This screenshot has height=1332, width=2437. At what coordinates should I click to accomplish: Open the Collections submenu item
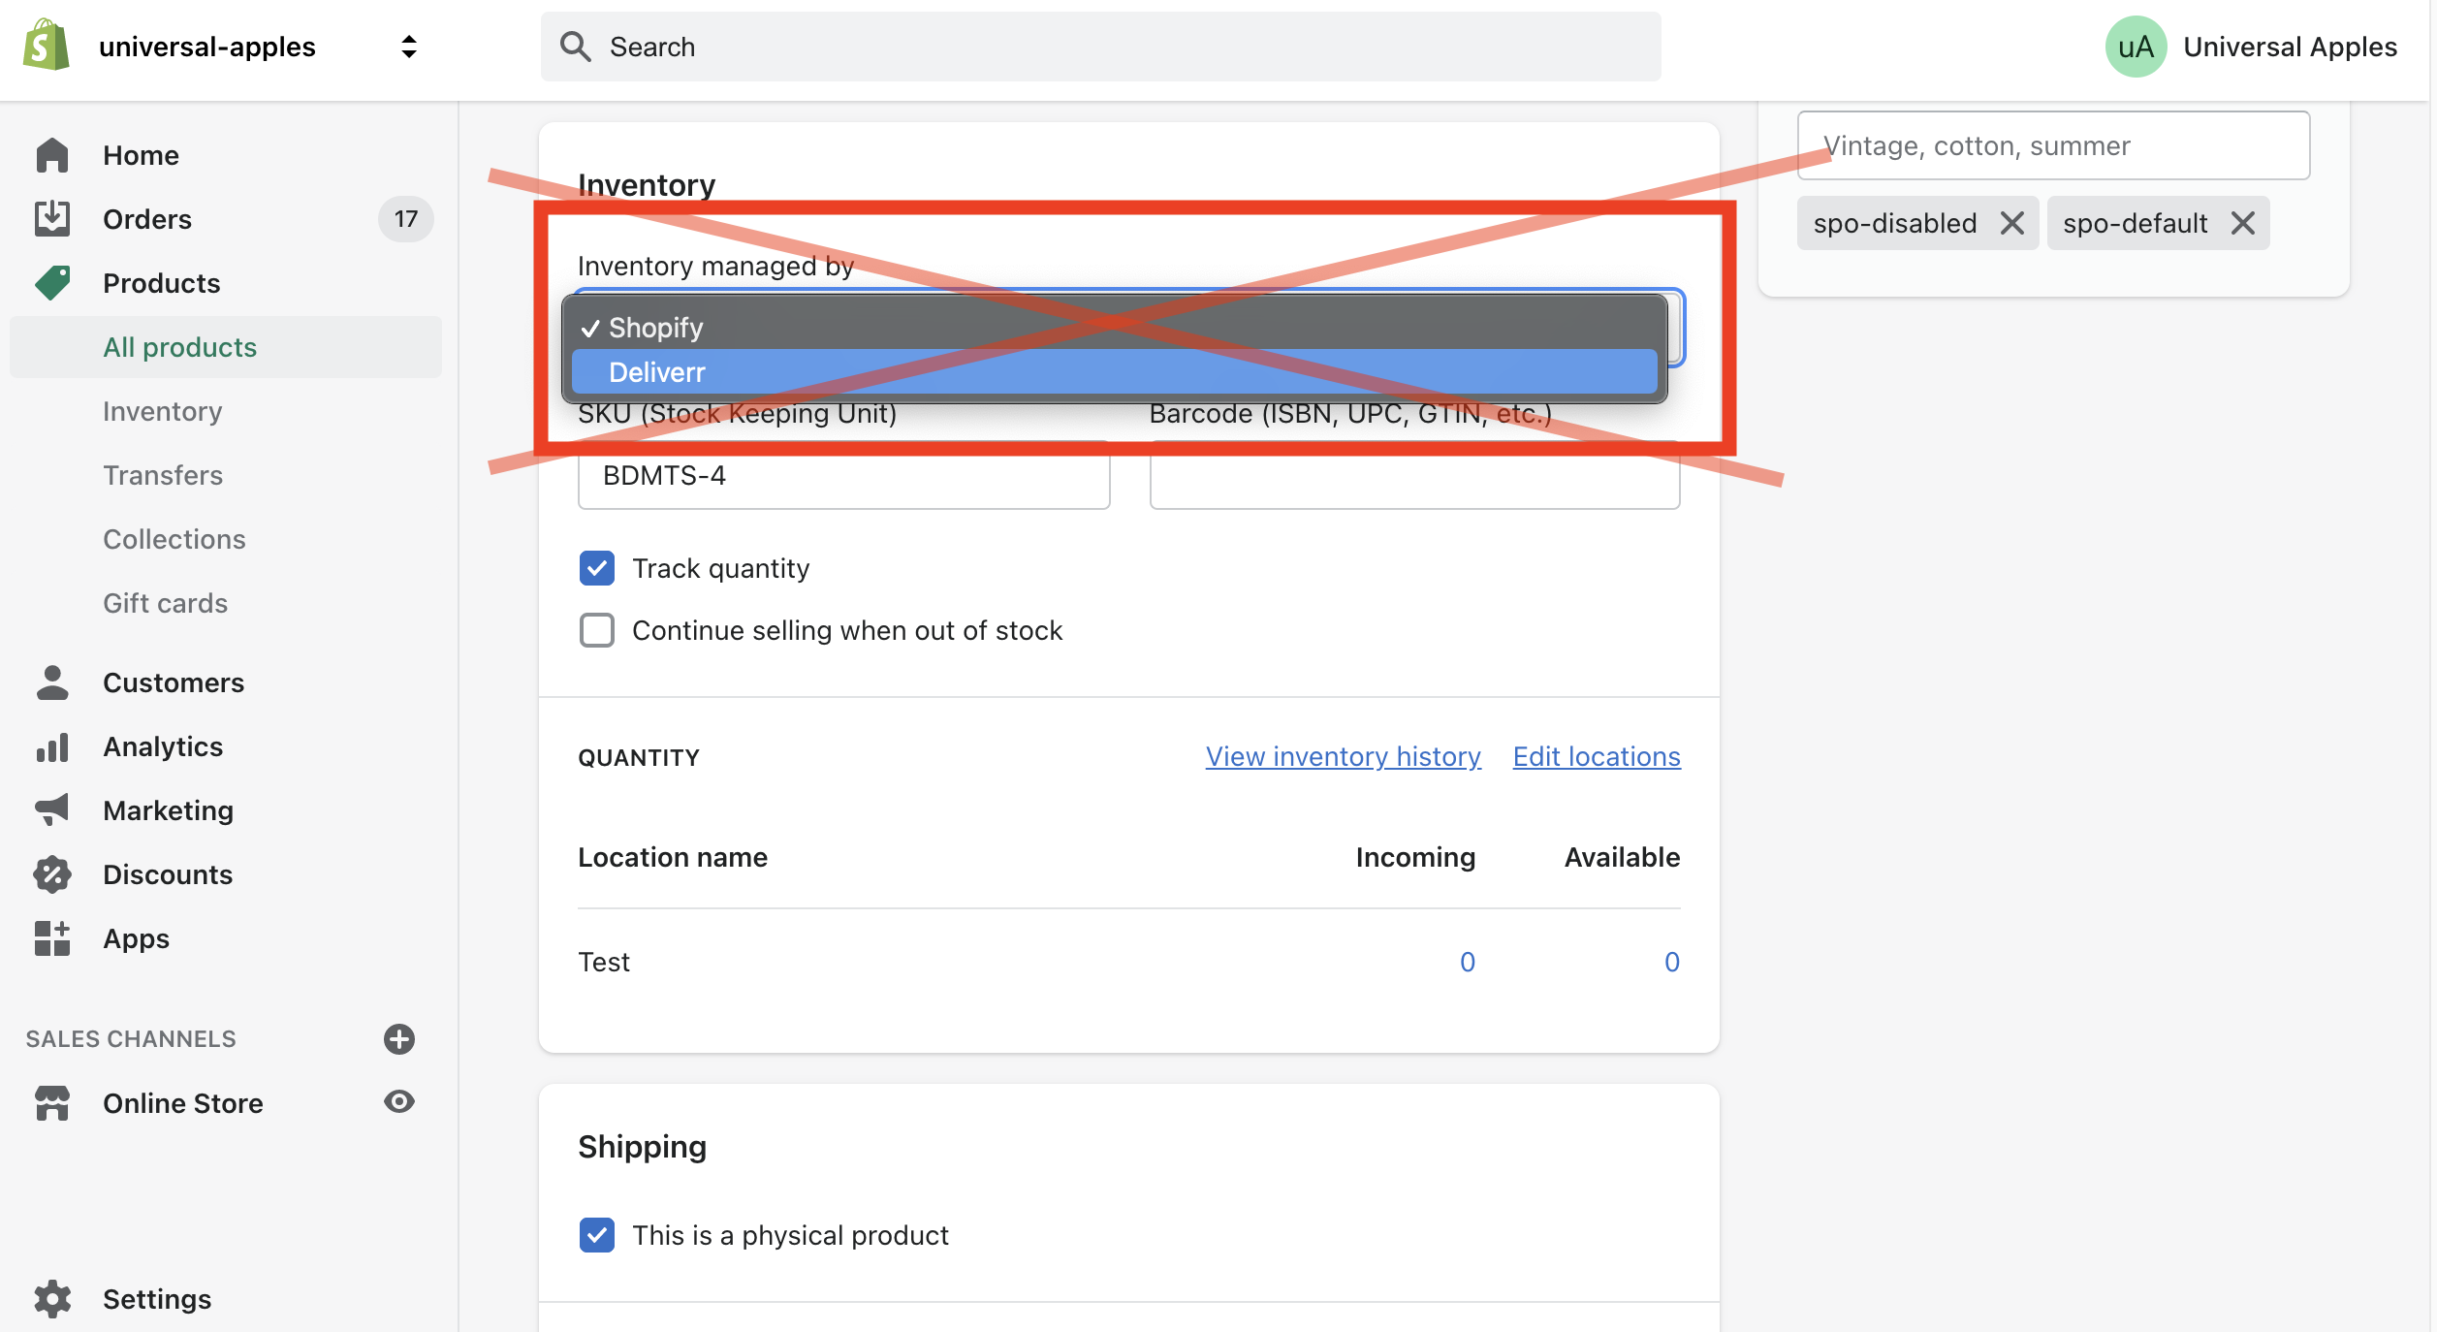(x=174, y=539)
